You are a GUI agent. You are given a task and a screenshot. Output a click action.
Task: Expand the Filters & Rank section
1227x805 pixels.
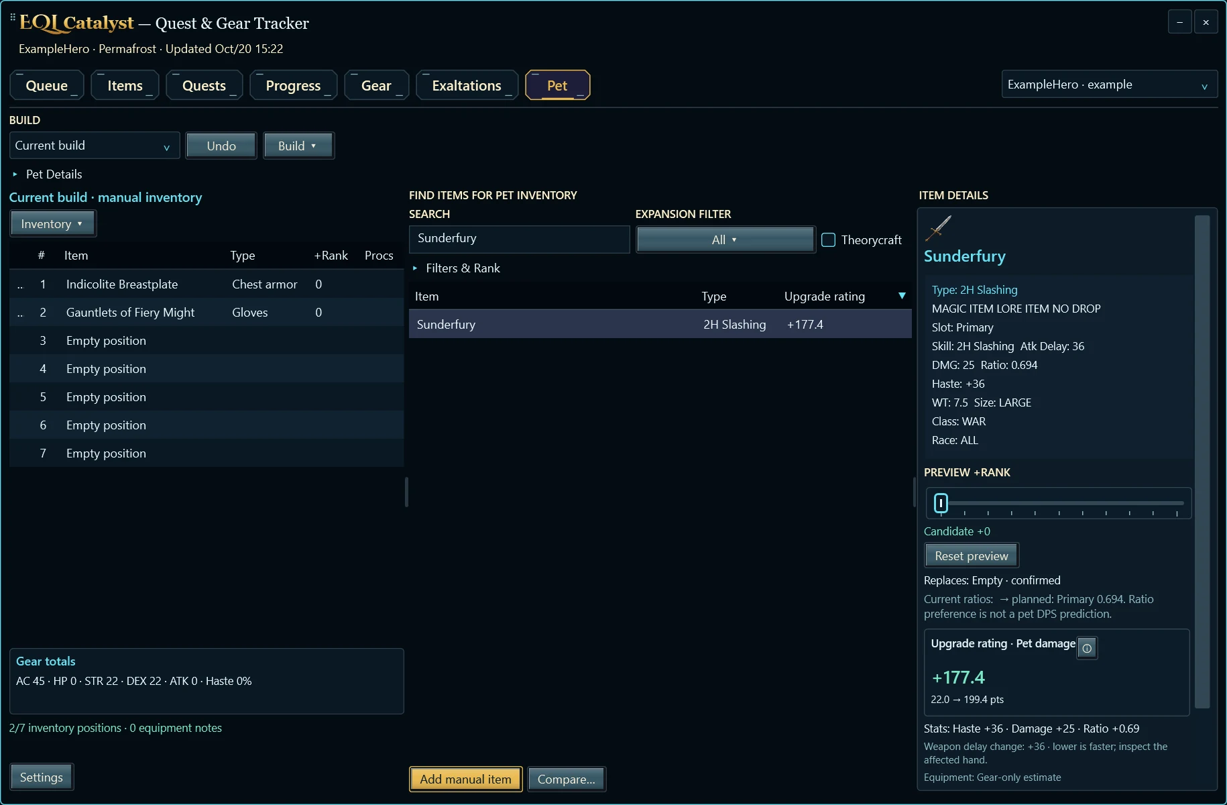coord(456,268)
